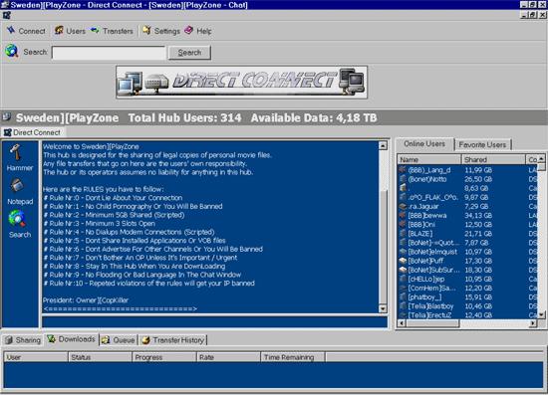
Task: Click the Rate column header
Action: coord(228,357)
